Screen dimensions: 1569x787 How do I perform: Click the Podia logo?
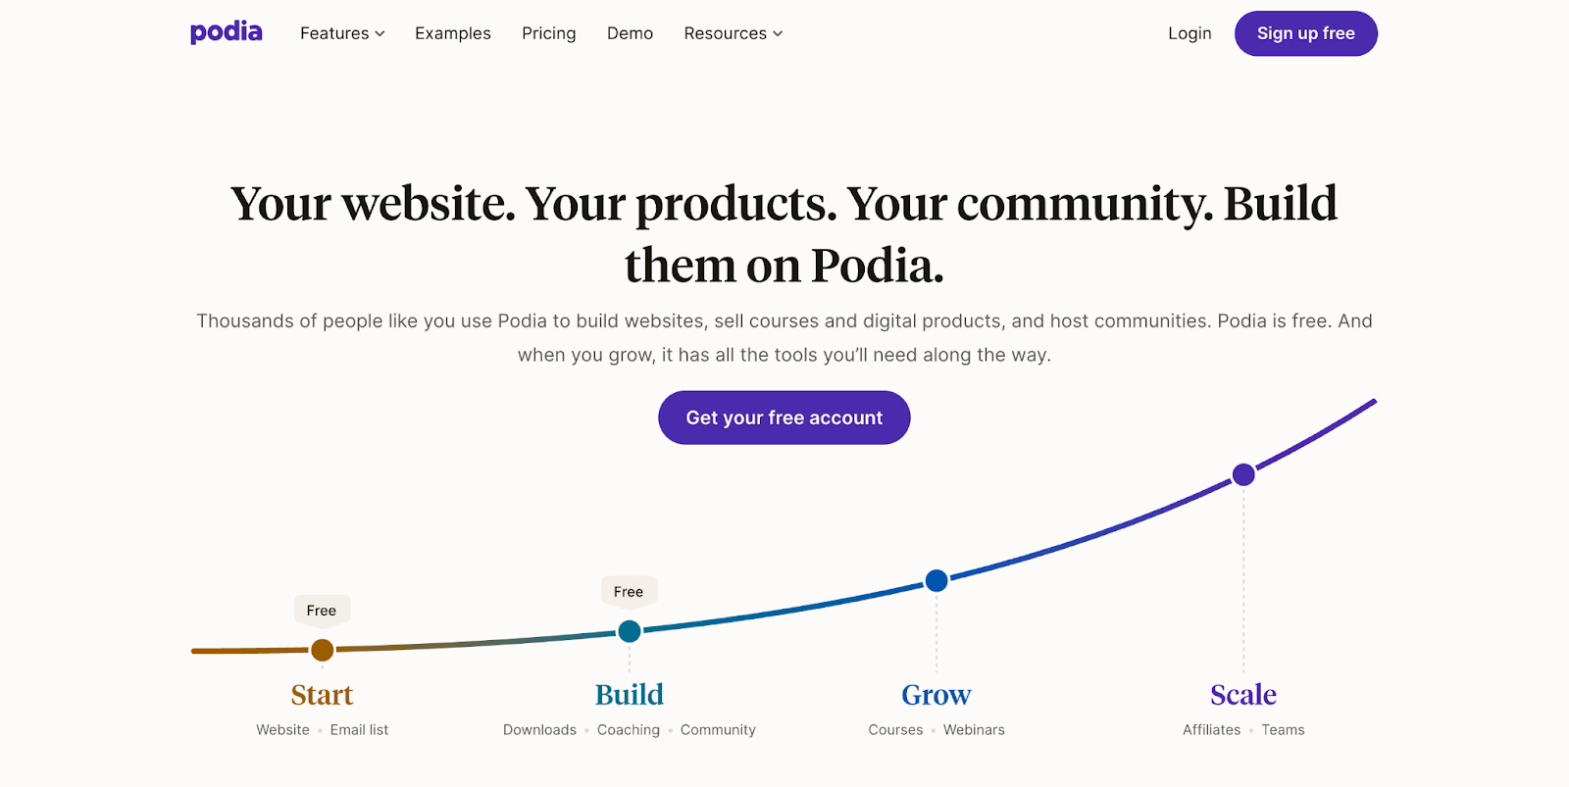click(226, 32)
